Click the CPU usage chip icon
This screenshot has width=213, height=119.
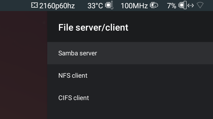pos(183,5)
